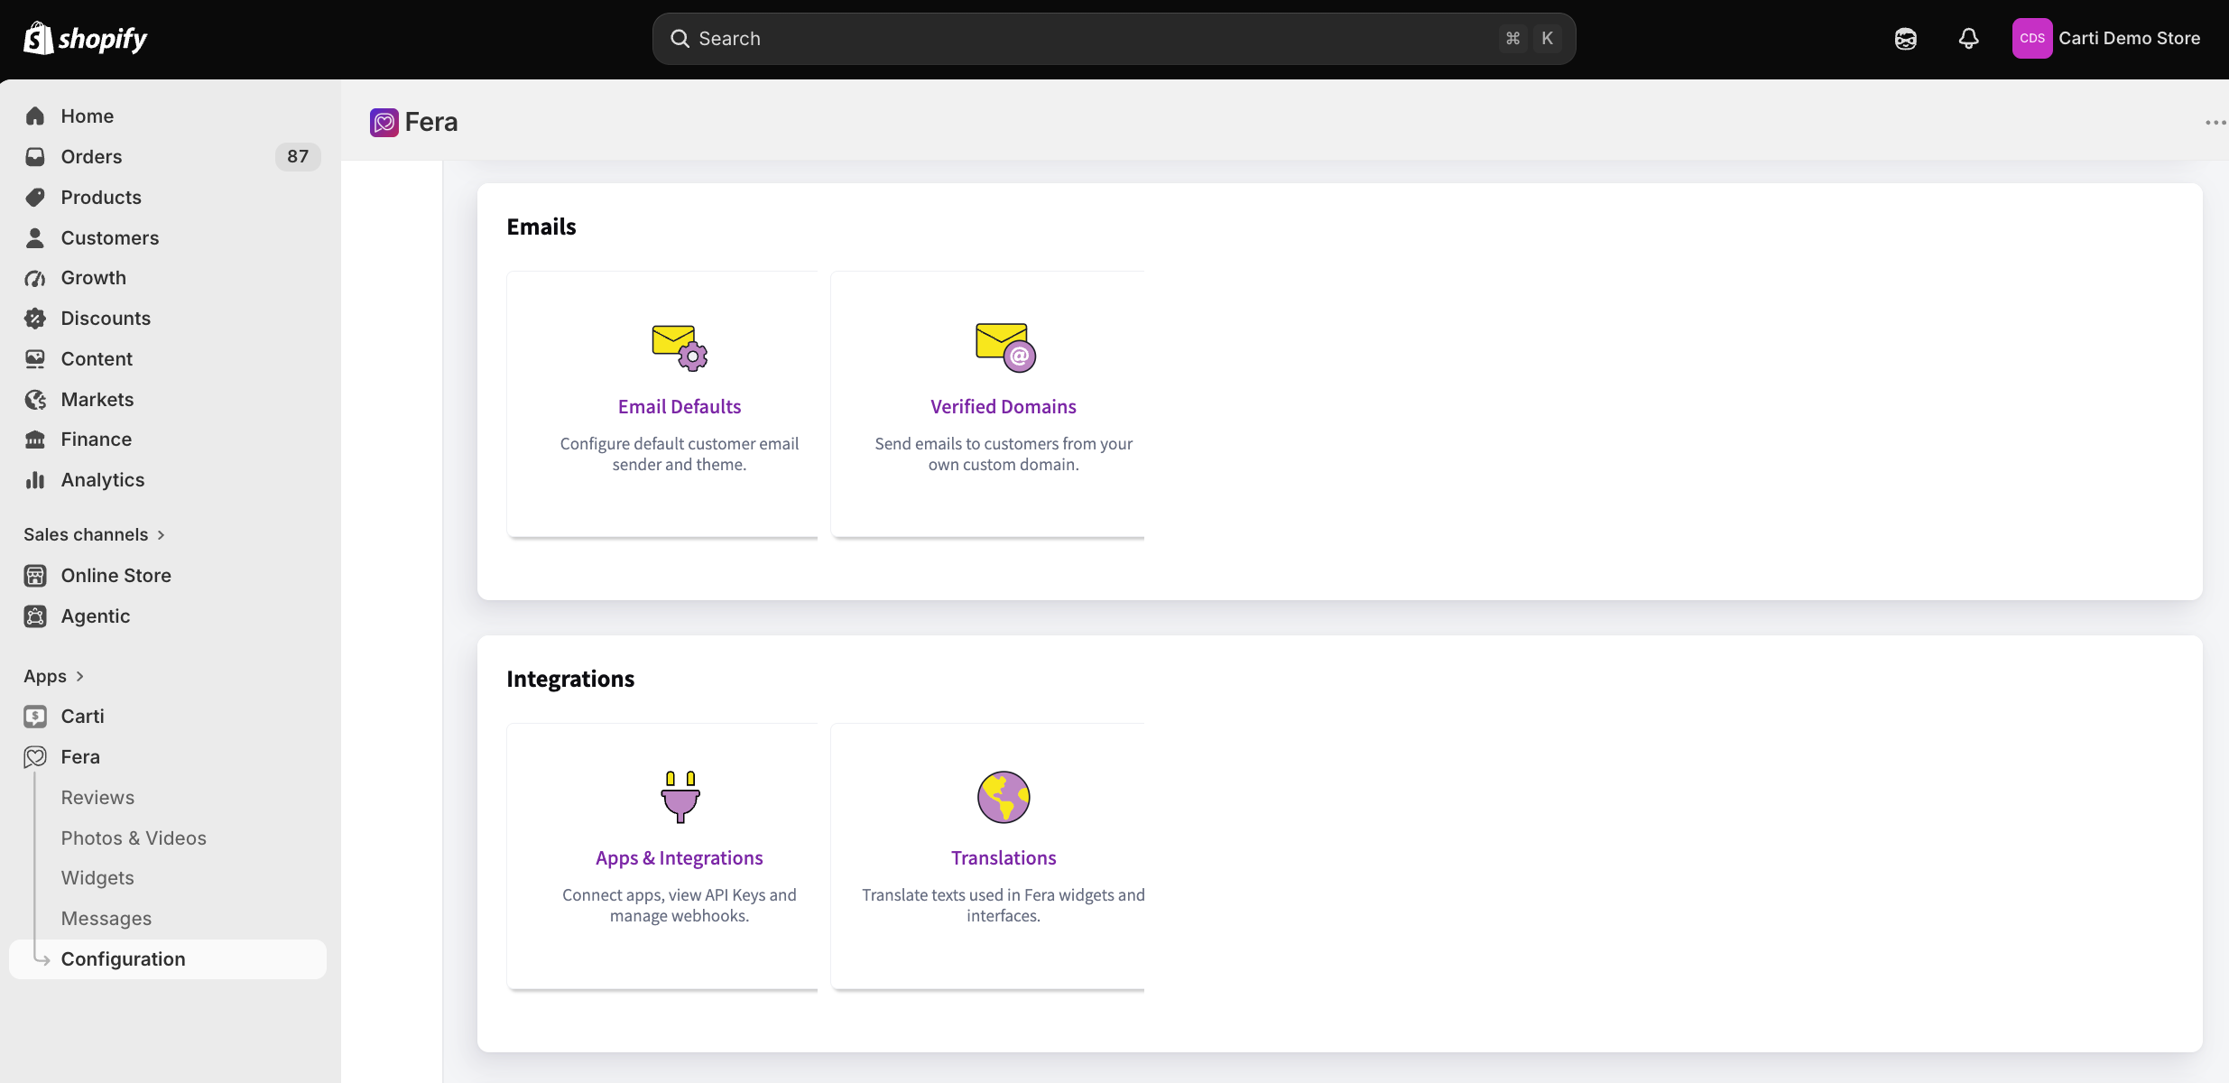Open Photos & Videos submenu item
Screen dimensions: 2229x1083
coord(134,838)
